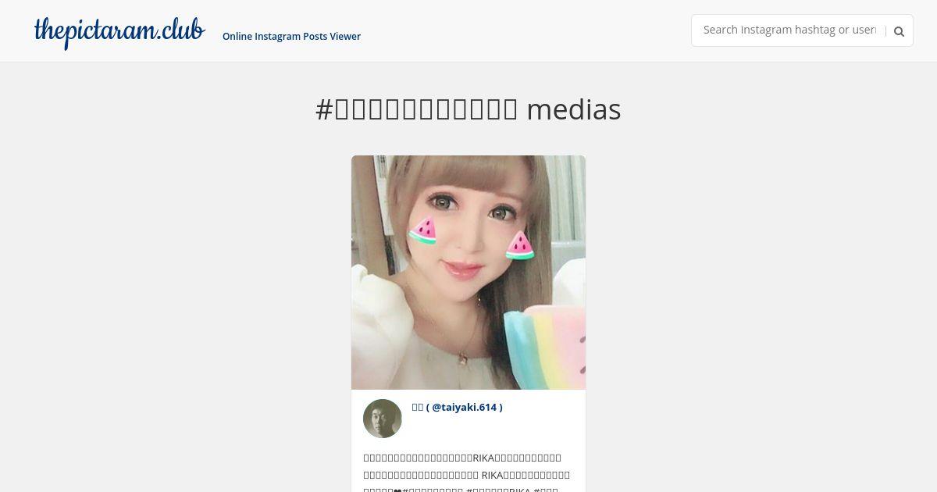Open the @taiyaki.614 username link
The image size is (937, 492).
tap(458, 407)
